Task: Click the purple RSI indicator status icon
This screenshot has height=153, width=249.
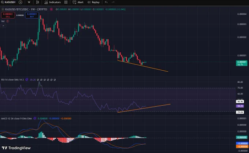Action: click(x=27, y=80)
